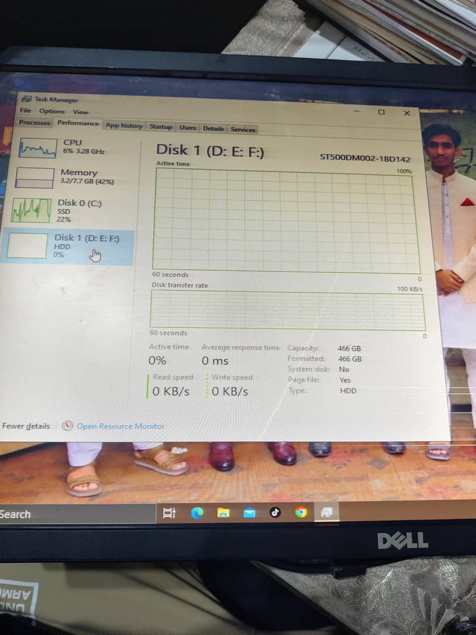Click the Read speed 0 KB/s value

(x=170, y=391)
